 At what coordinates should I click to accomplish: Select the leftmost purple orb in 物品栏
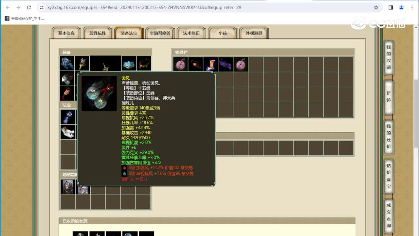click(x=180, y=64)
